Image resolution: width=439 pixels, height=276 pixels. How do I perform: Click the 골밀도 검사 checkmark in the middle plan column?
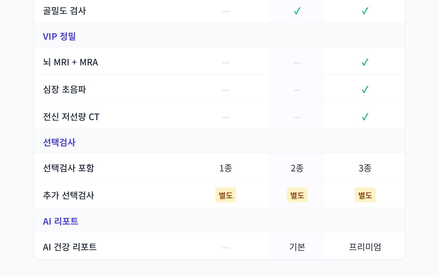click(297, 11)
